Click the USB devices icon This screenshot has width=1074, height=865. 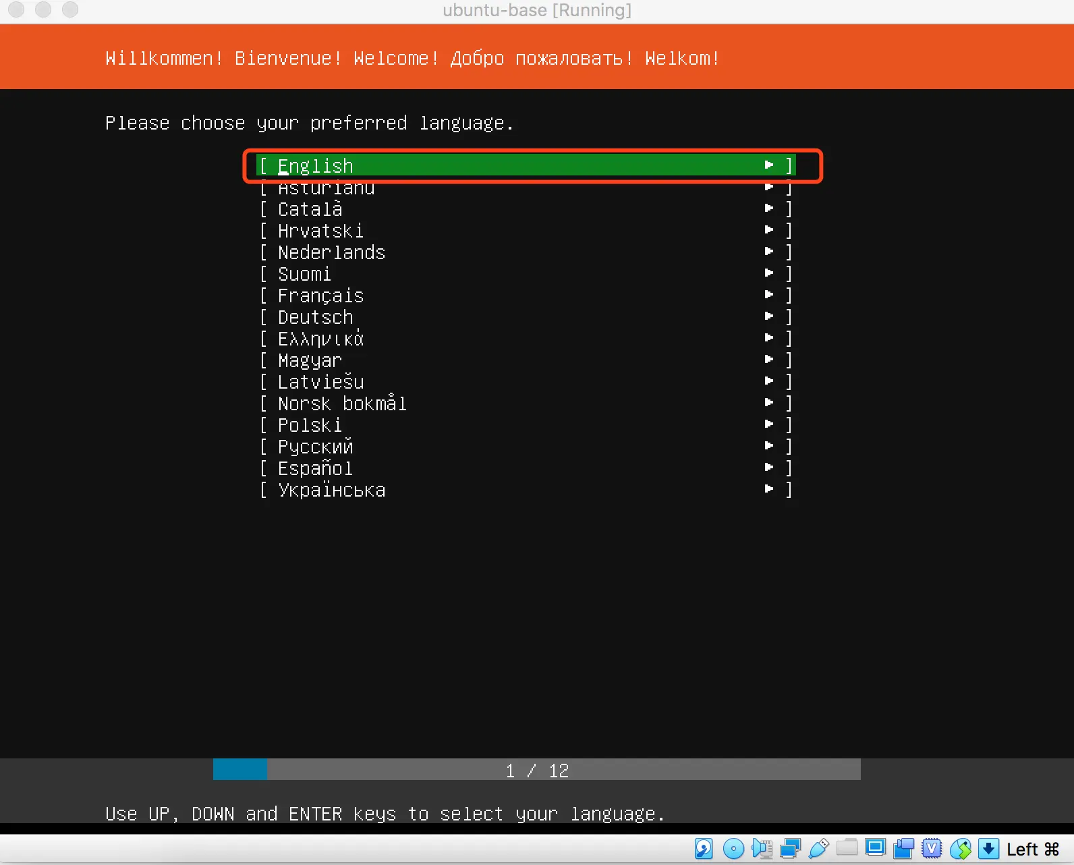pos(818,848)
